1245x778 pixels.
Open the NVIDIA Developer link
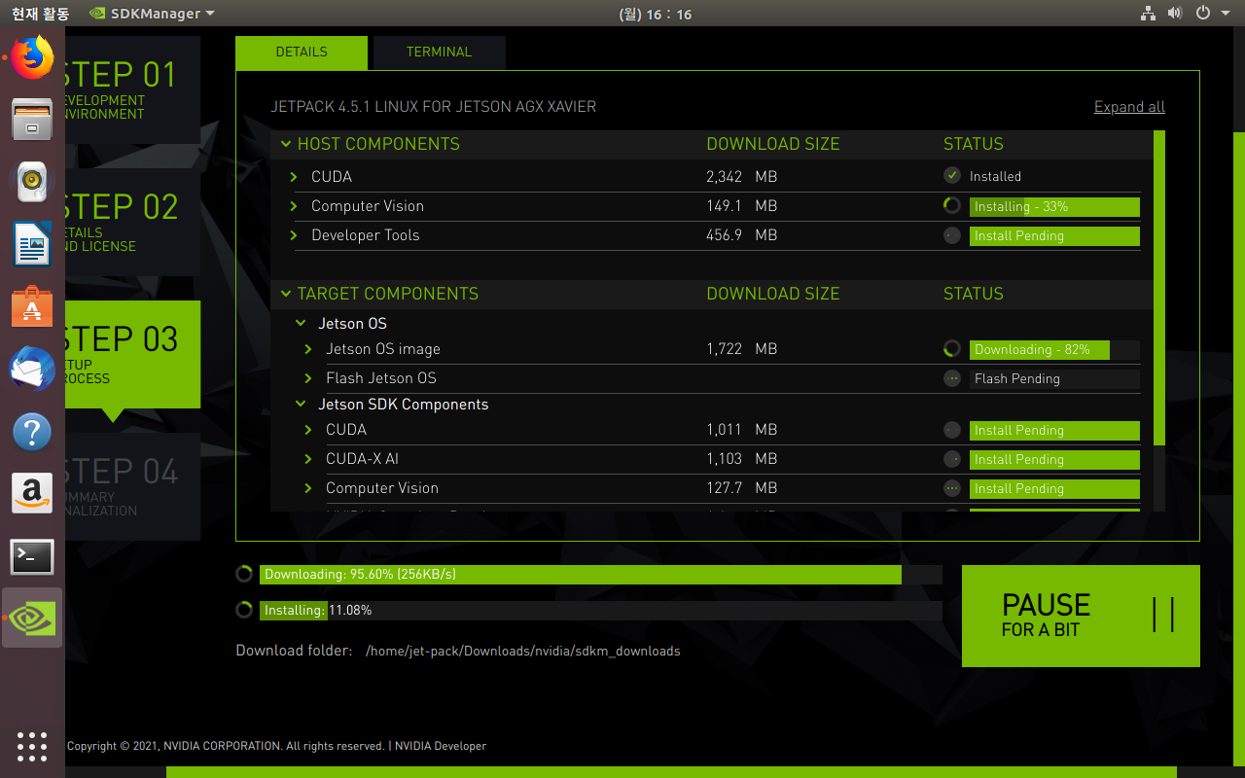point(441,746)
